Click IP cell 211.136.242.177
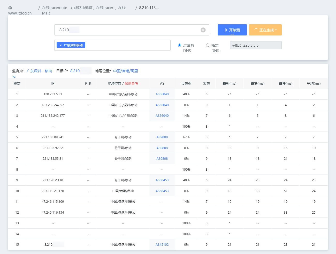 [x=53, y=116]
